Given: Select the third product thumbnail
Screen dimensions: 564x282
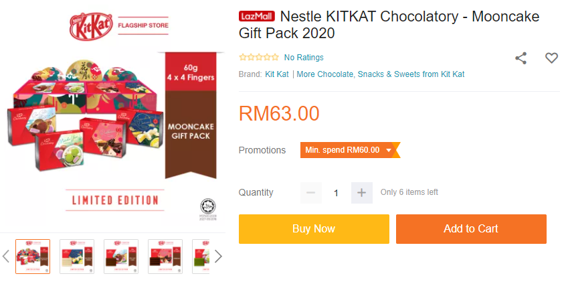Looking at the screenshot, I should (x=121, y=256).
